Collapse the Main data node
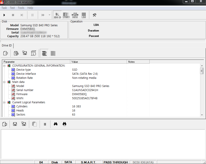The width and height of the screenshot is (206, 164). tap(4, 82)
